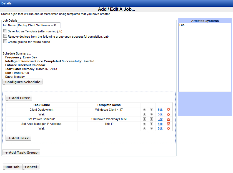Cancel the job editing
Viewport: 233px width, 173px height.
coord(31,167)
